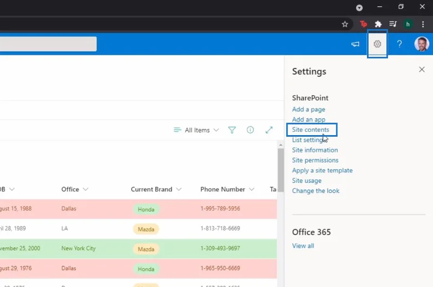Click Dallas in the August 15, 1988 row
This screenshot has width=433, height=287.
click(69, 209)
